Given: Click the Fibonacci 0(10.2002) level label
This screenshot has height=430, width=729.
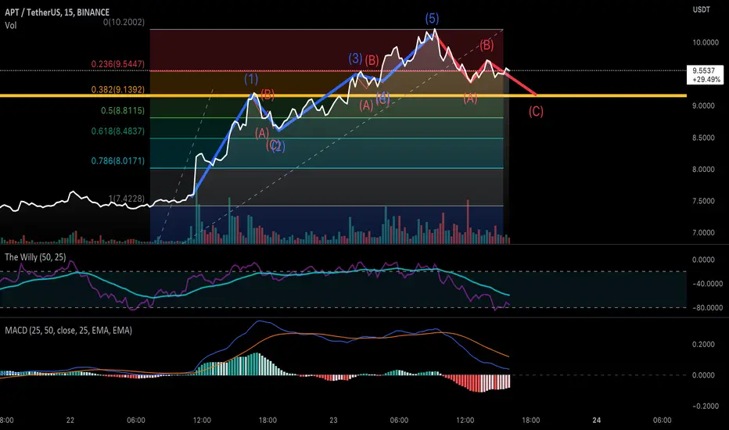Looking at the screenshot, I should point(124,22).
